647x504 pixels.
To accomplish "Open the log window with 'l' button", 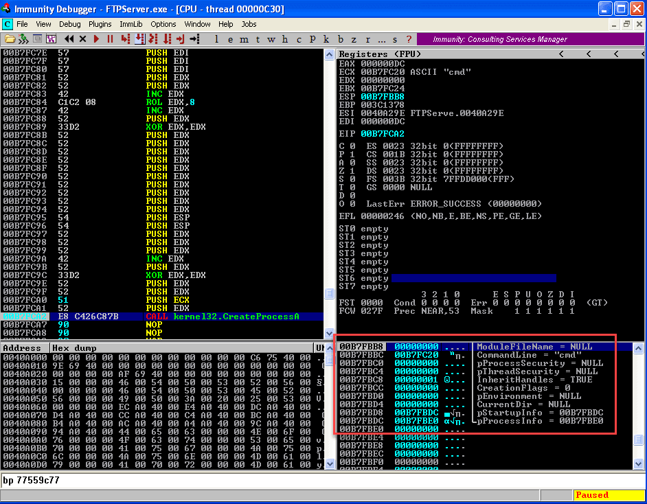I will tap(216, 39).
